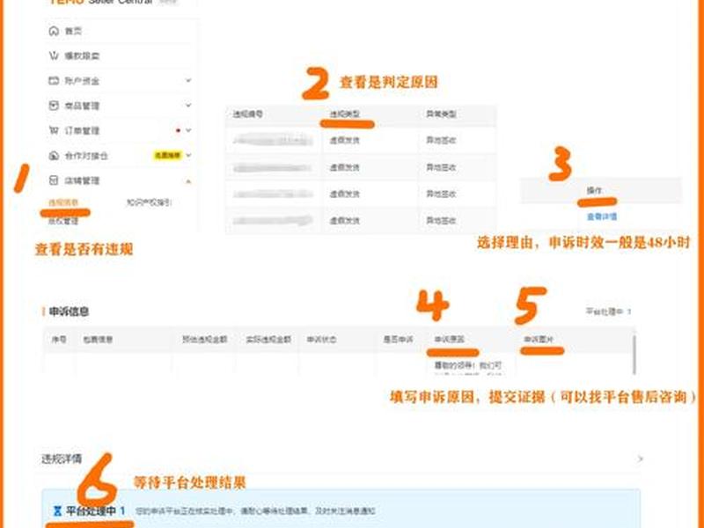Click the shop icon for 店铺管理
This screenshot has height=528, width=704.
pos(54,180)
